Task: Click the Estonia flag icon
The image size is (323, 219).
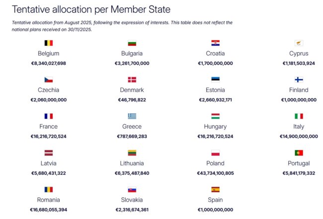Action: tap(215, 80)
